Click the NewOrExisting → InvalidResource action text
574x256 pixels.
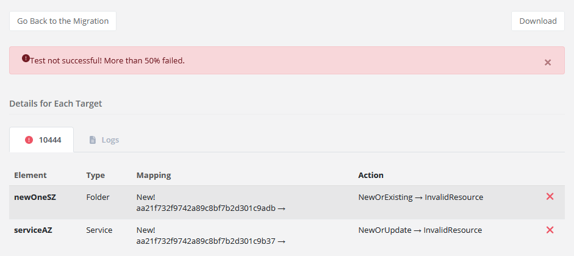click(x=420, y=197)
